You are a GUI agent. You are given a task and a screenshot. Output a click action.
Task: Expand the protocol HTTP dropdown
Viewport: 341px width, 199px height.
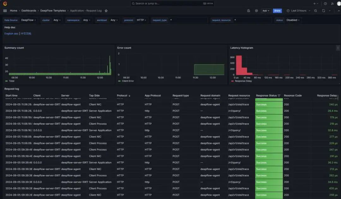point(141,20)
